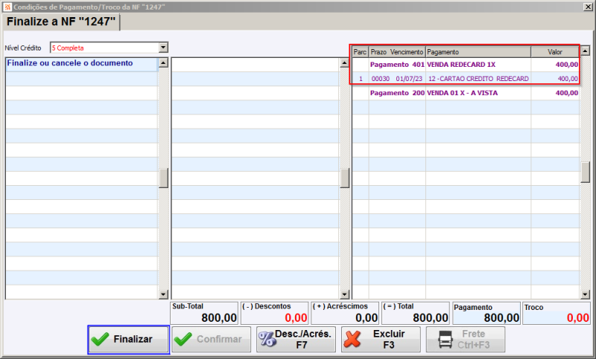Click the Sub-Total 800,00 field

click(x=204, y=313)
